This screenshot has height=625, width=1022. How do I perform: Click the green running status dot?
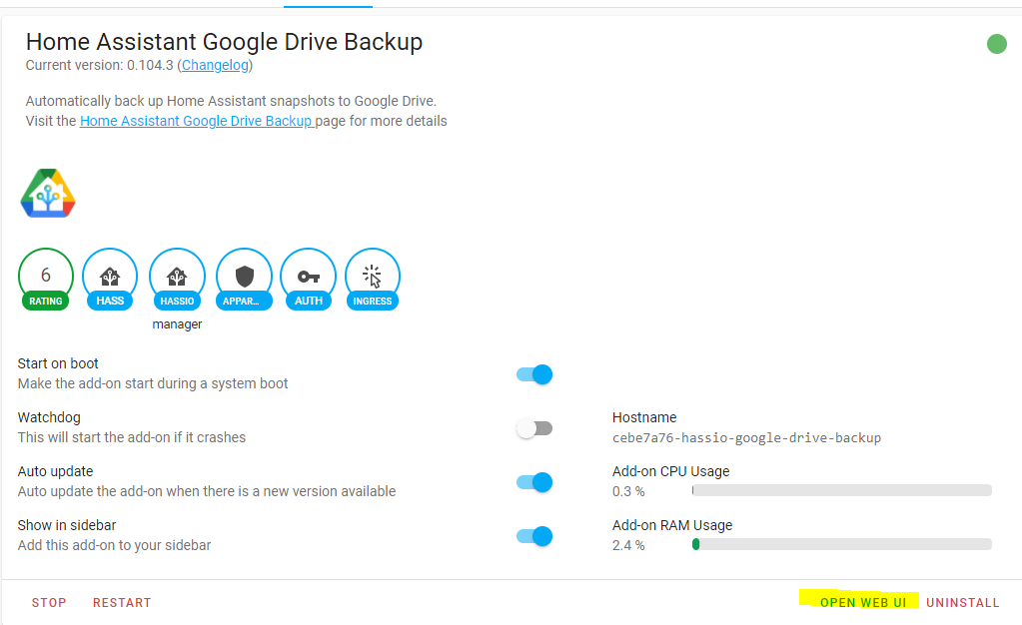pos(997,44)
